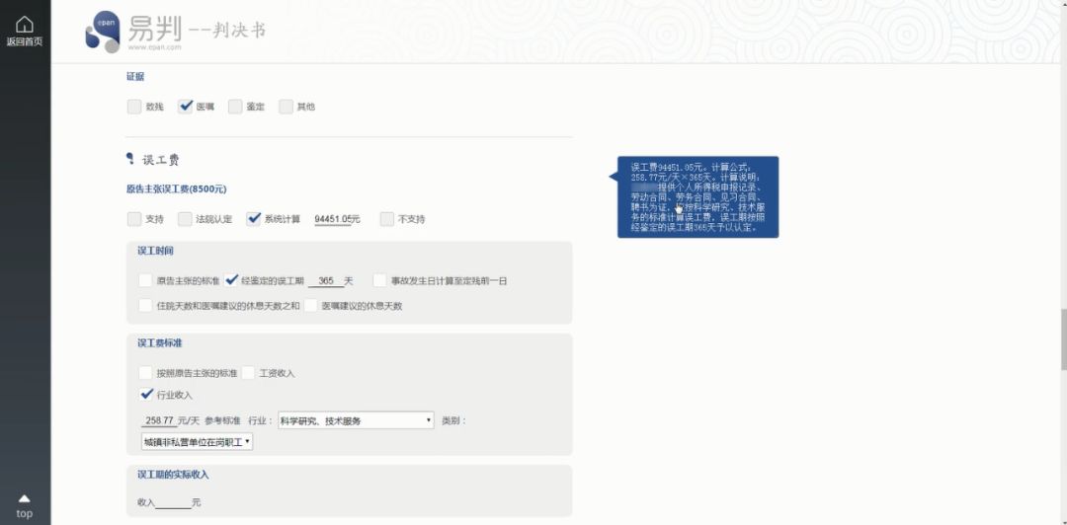1067x525 pixels.
Task: Open the 行业 dropdown 科学研究、技术服务
Action: click(x=356, y=420)
